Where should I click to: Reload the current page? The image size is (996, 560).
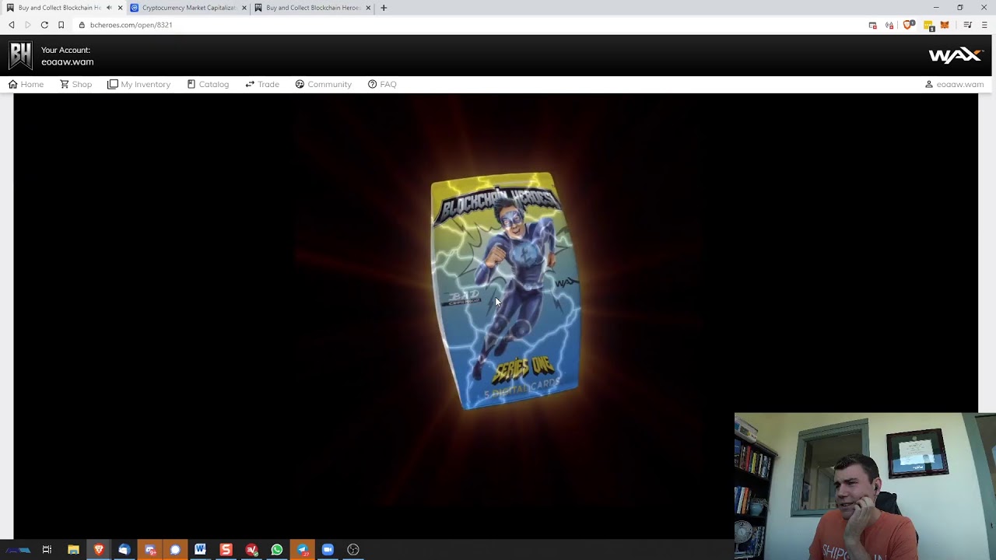pyautogui.click(x=44, y=25)
